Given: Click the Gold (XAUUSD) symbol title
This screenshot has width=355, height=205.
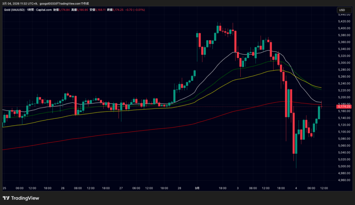Looking at the screenshot, I should coord(14,10).
